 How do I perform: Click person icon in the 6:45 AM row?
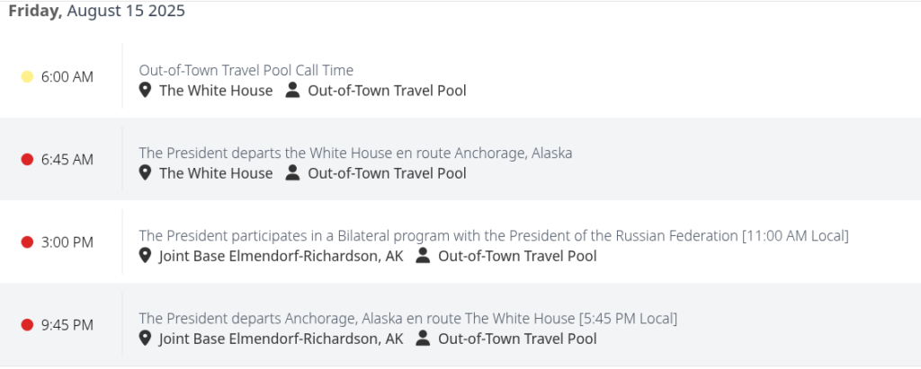[x=292, y=172]
